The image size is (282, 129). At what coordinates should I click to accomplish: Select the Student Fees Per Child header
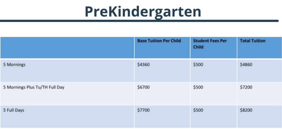(210, 44)
